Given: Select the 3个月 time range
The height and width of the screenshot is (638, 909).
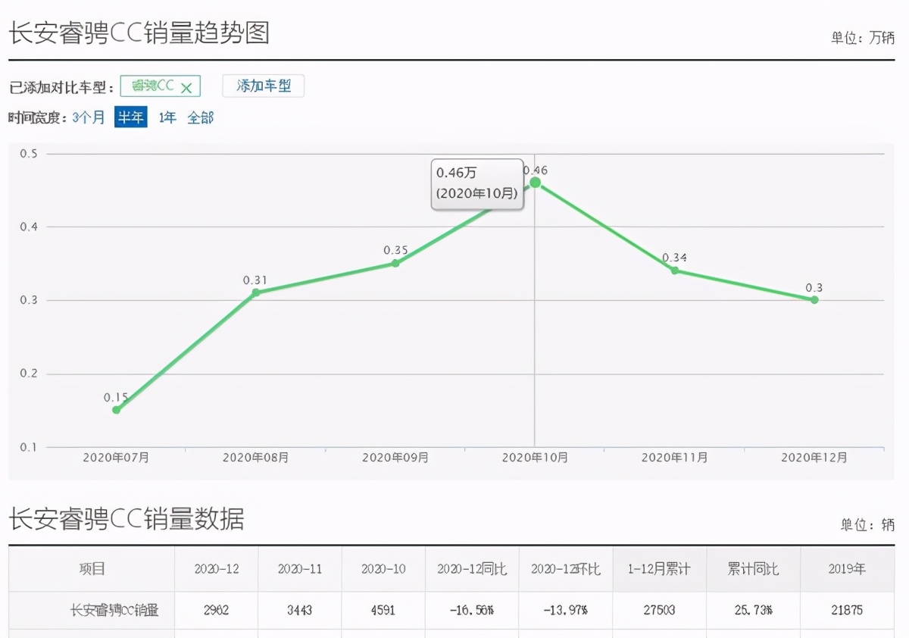Looking at the screenshot, I should click(x=89, y=117).
